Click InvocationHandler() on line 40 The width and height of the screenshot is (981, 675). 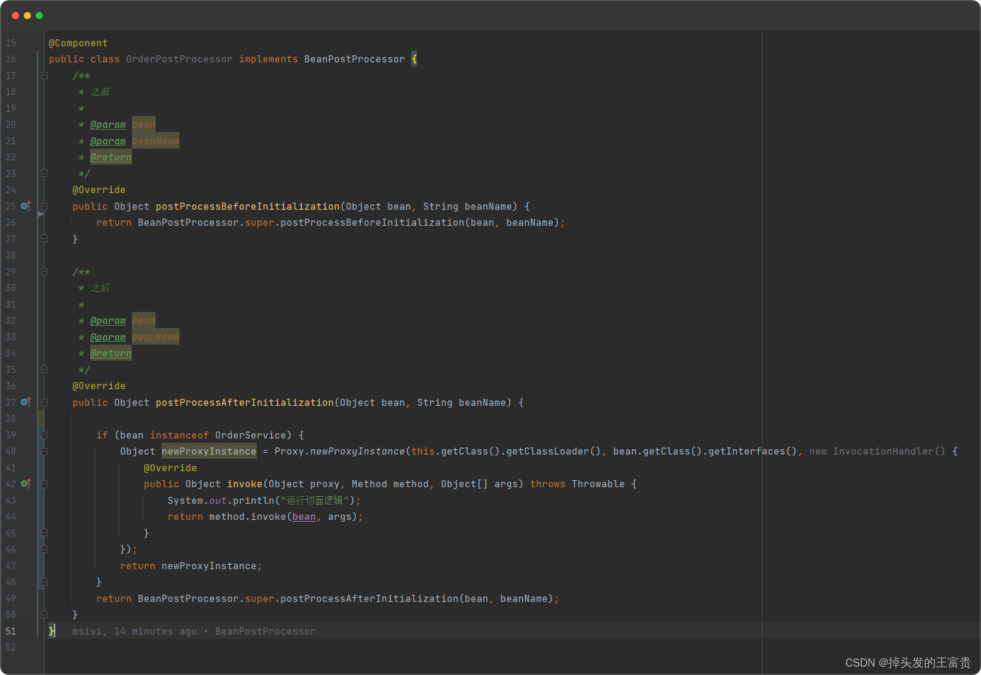tap(889, 451)
